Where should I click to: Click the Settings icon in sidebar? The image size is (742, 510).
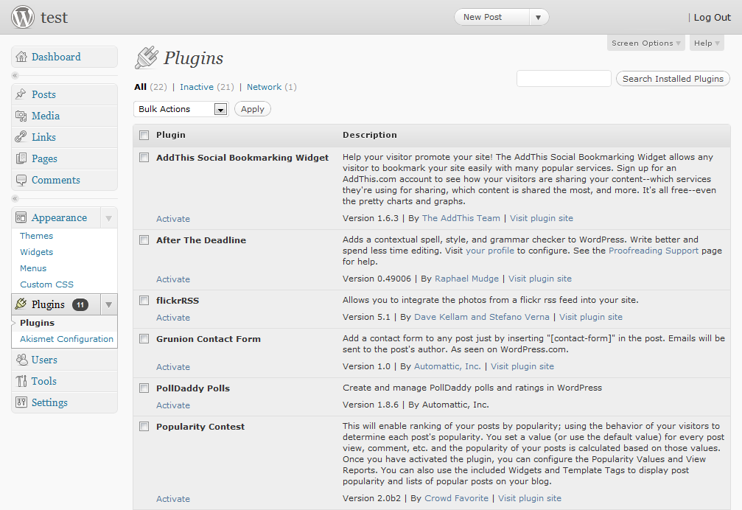(21, 402)
